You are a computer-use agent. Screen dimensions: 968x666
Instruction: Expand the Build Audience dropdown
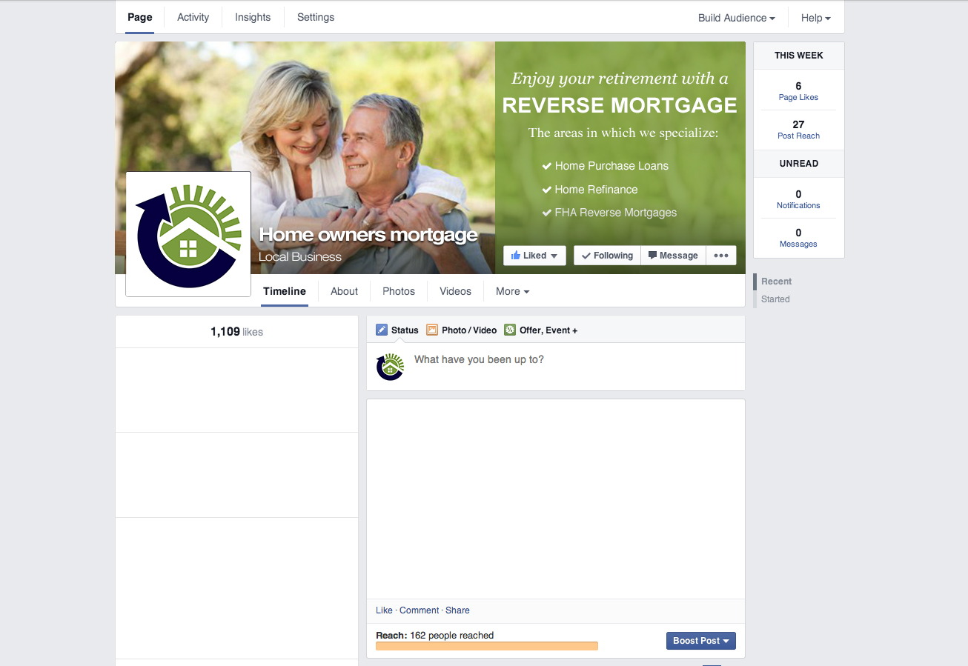(x=735, y=16)
